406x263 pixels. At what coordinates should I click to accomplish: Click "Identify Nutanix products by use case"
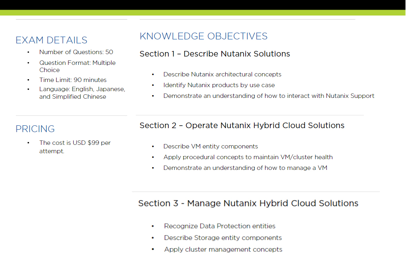[x=219, y=85]
